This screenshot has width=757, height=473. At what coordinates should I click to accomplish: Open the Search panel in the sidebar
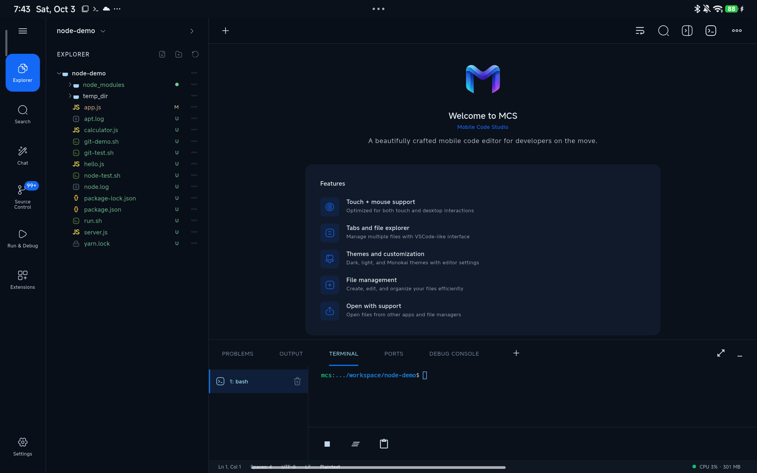[22, 114]
